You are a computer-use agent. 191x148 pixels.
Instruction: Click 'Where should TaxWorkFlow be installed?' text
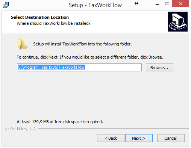coord(53,23)
